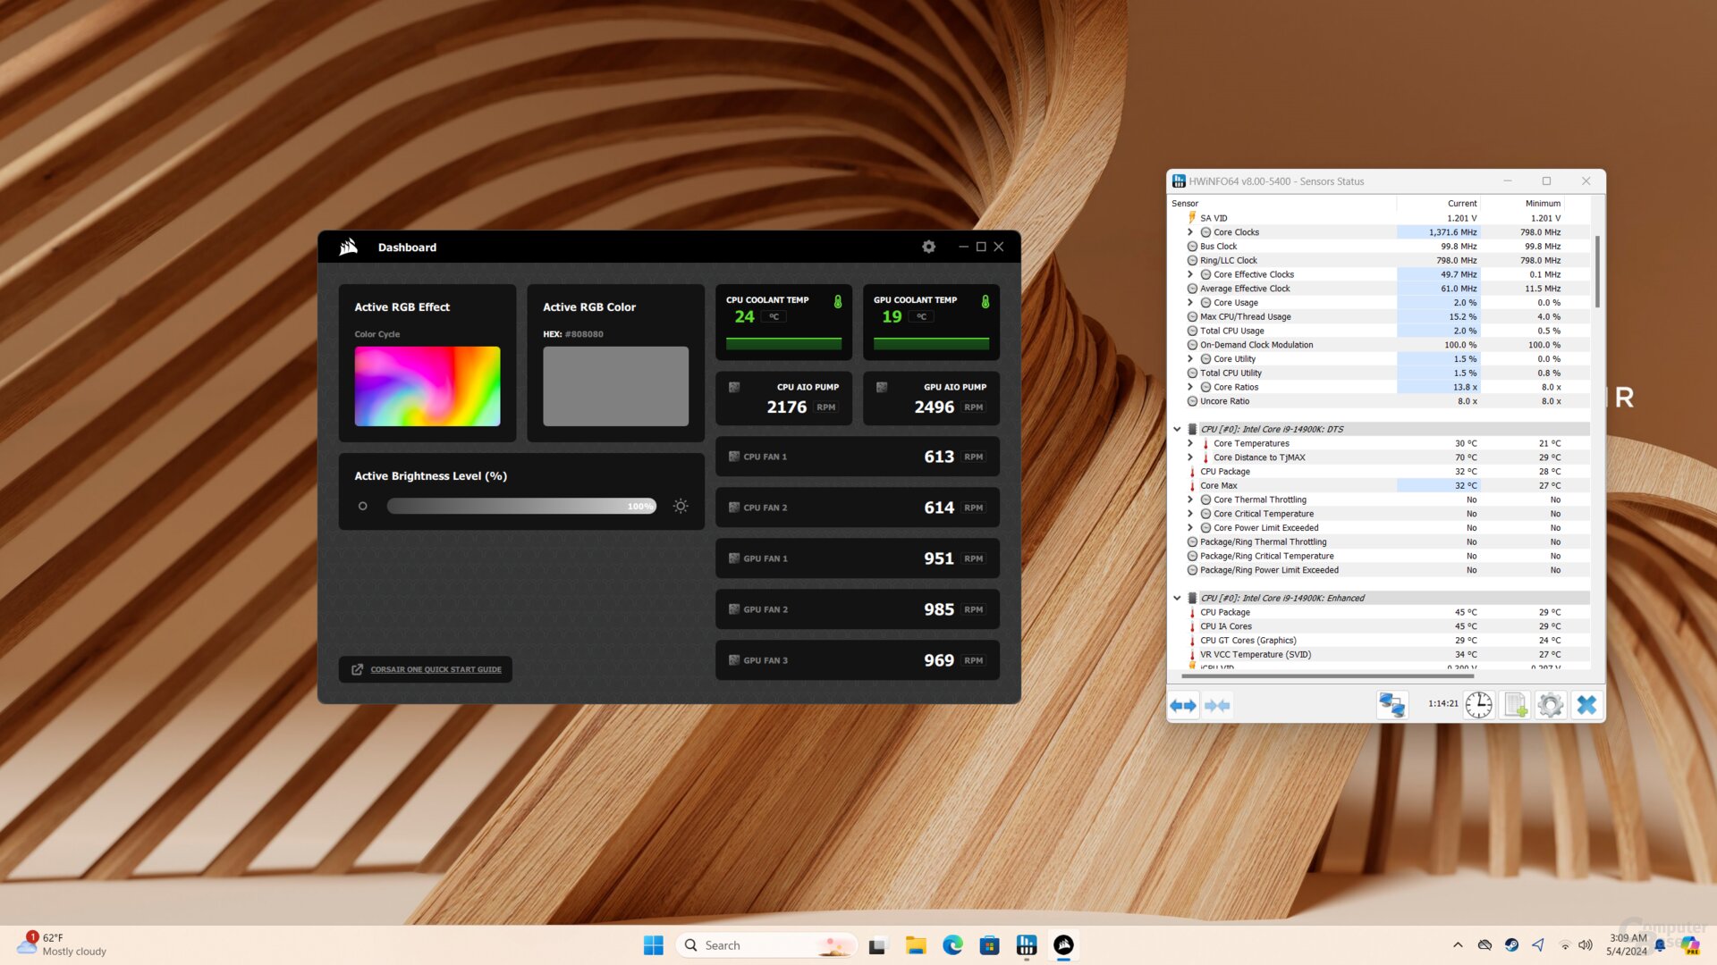The height and width of the screenshot is (965, 1717).
Task: Click the CPU Fan 2 icon
Action: 734,508
